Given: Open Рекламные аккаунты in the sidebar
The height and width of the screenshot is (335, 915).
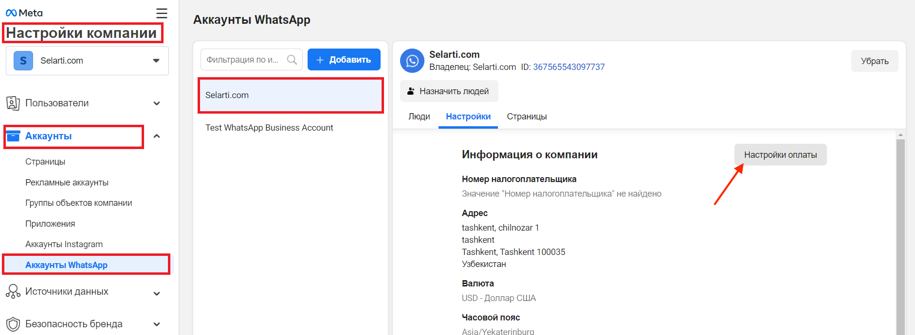Looking at the screenshot, I should pyautogui.click(x=67, y=183).
